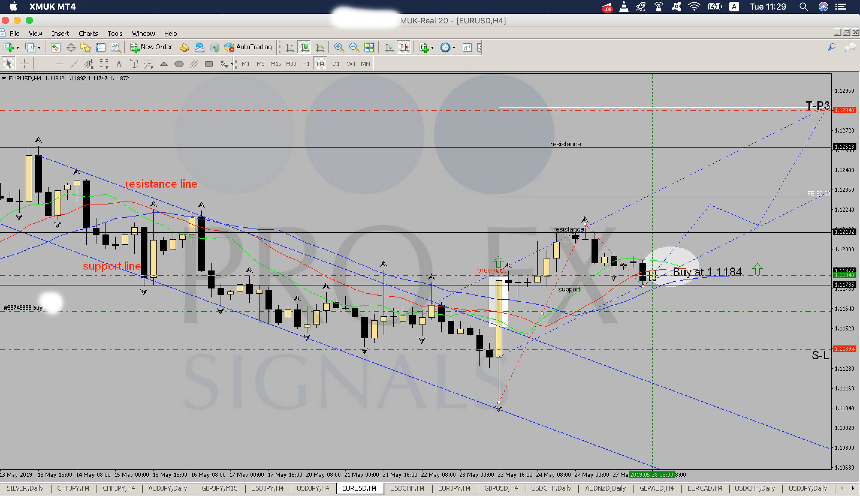Viewport: 860px width, 496px height.
Task: Open the Charts menu
Action: 88,33
